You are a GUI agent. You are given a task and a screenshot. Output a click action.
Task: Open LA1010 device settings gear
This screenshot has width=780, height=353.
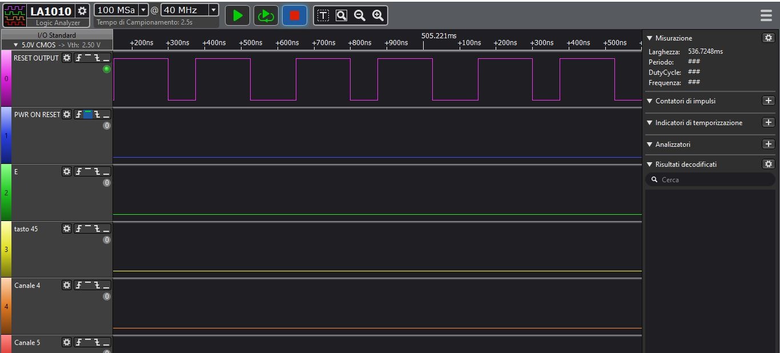point(82,11)
